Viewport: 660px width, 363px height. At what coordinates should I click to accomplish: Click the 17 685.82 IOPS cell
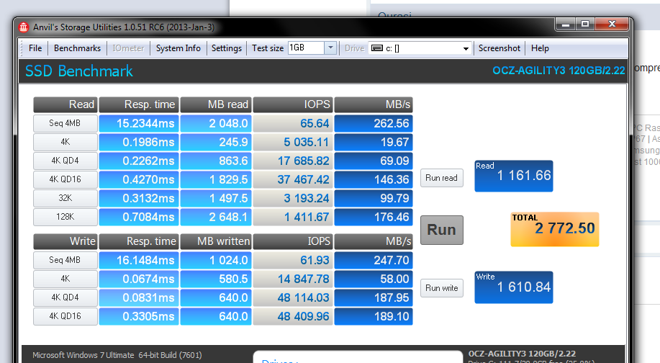293,161
